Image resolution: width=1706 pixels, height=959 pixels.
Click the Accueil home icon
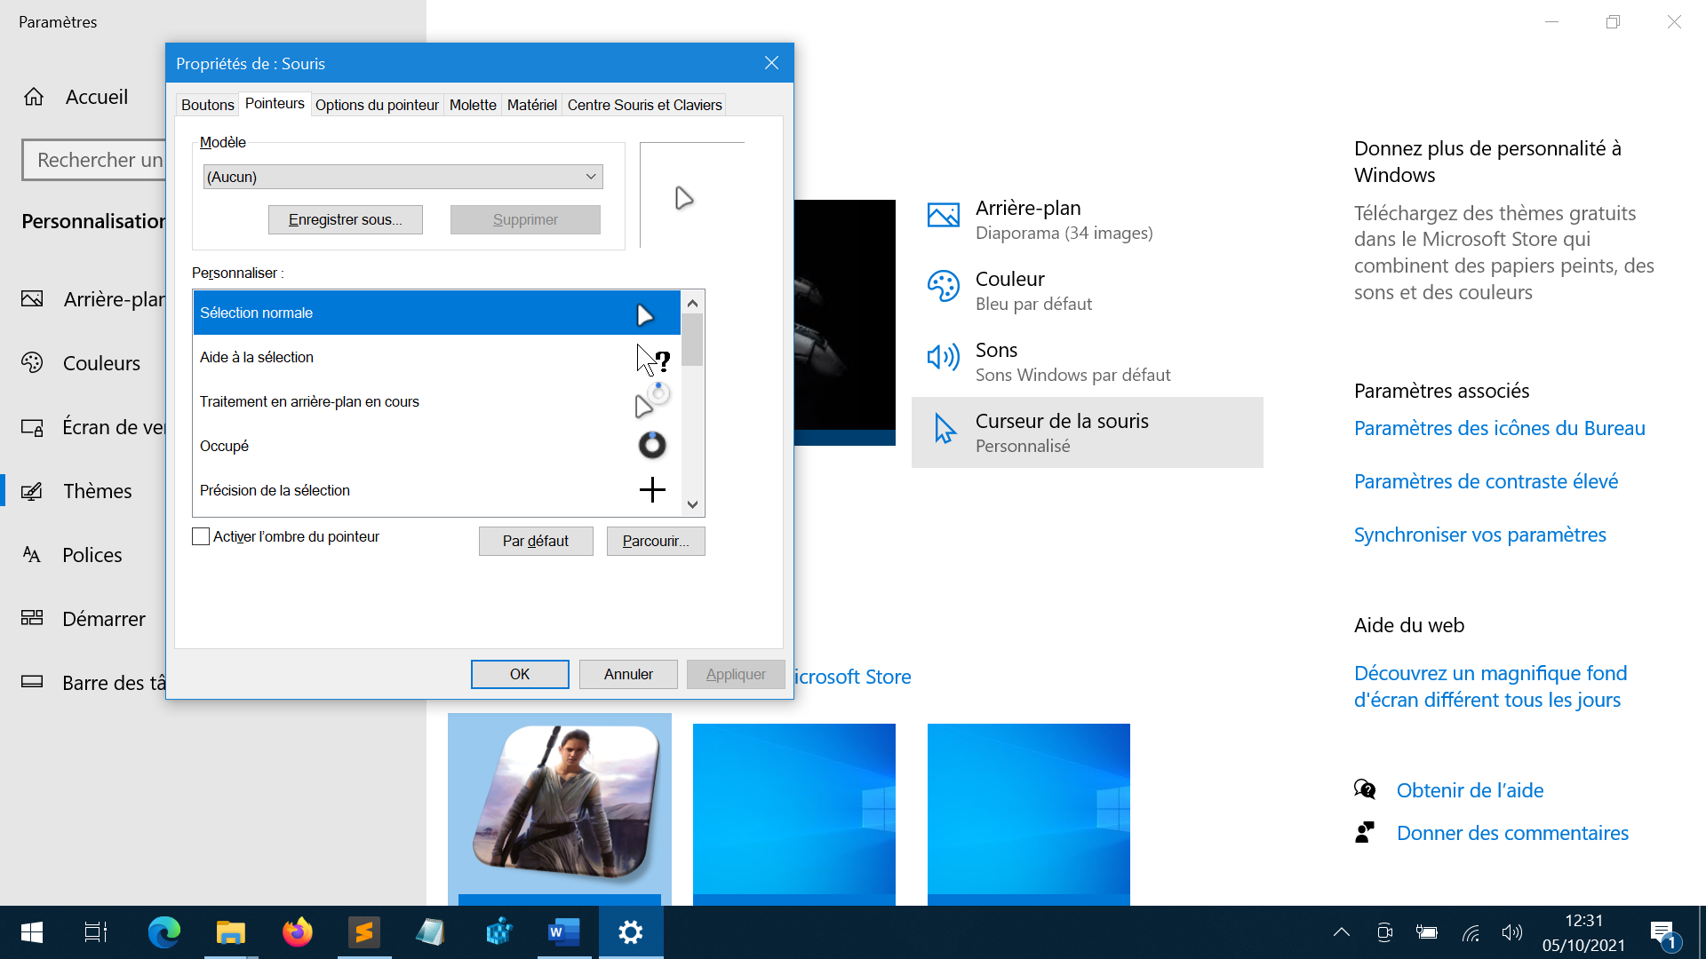(34, 97)
